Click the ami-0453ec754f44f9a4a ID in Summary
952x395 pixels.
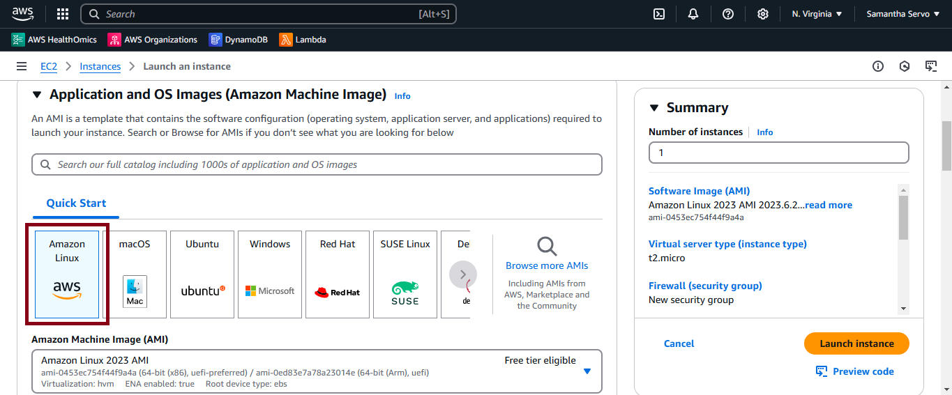click(696, 217)
